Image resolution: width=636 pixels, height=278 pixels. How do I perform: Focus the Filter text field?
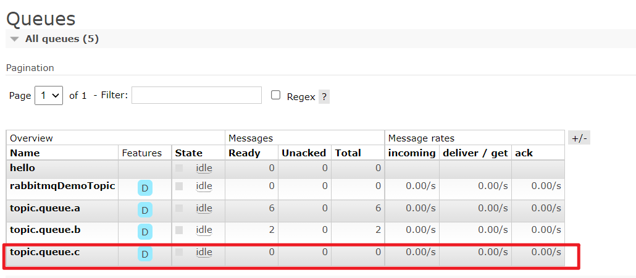[197, 95]
